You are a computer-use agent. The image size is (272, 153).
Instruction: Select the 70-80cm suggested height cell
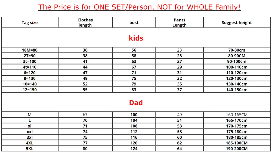[x=237, y=50]
